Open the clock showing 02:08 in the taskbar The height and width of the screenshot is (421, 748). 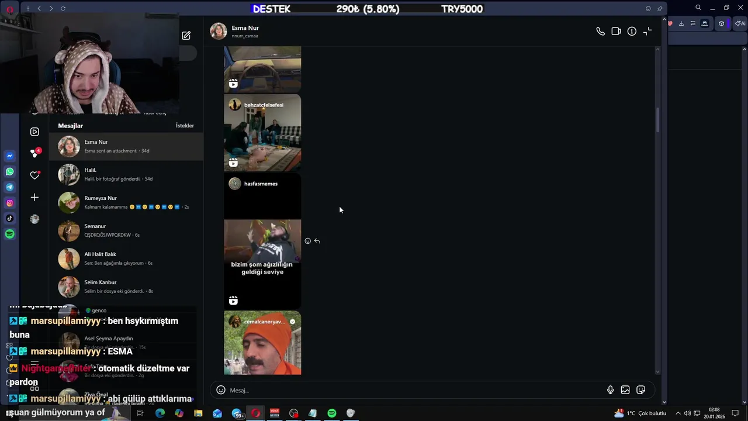[714, 413]
